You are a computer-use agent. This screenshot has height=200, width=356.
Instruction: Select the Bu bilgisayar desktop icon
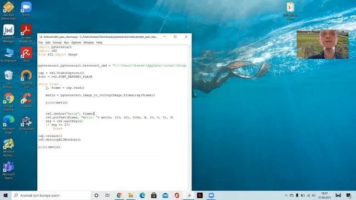point(8,54)
